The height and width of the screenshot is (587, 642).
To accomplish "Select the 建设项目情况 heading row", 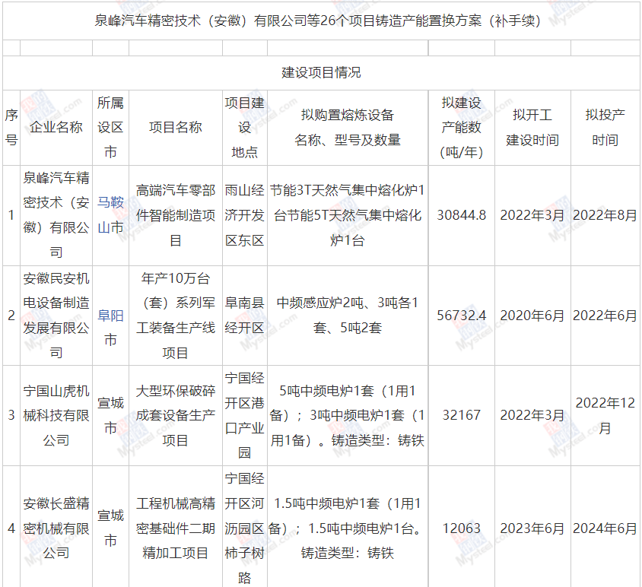I will [x=322, y=72].
